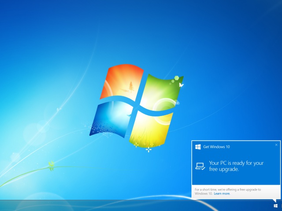This screenshot has height=211, width=282.
Task: Open the Learn more link
Action: pyautogui.click(x=222, y=193)
